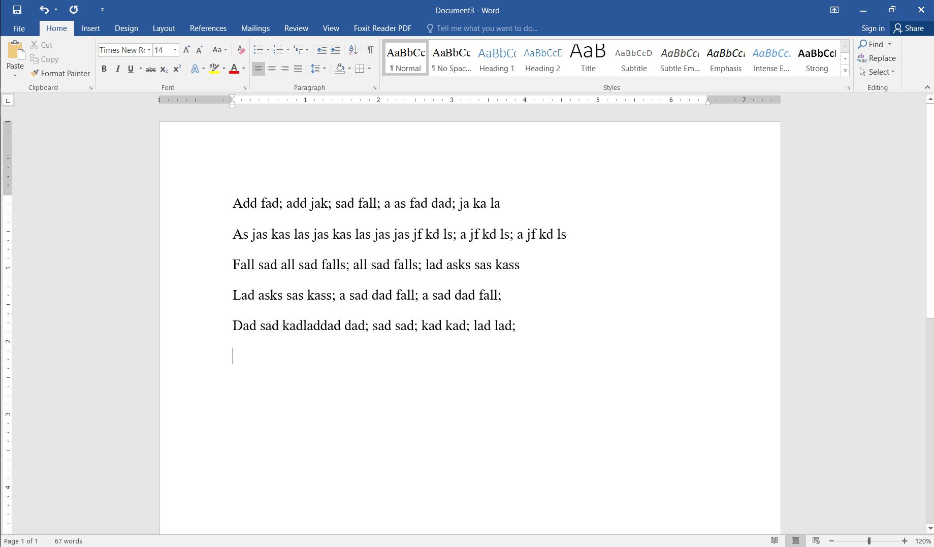Apply the Heading 1 style
Image resolution: width=934 pixels, height=547 pixels.
pyautogui.click(x=497, y=58)
